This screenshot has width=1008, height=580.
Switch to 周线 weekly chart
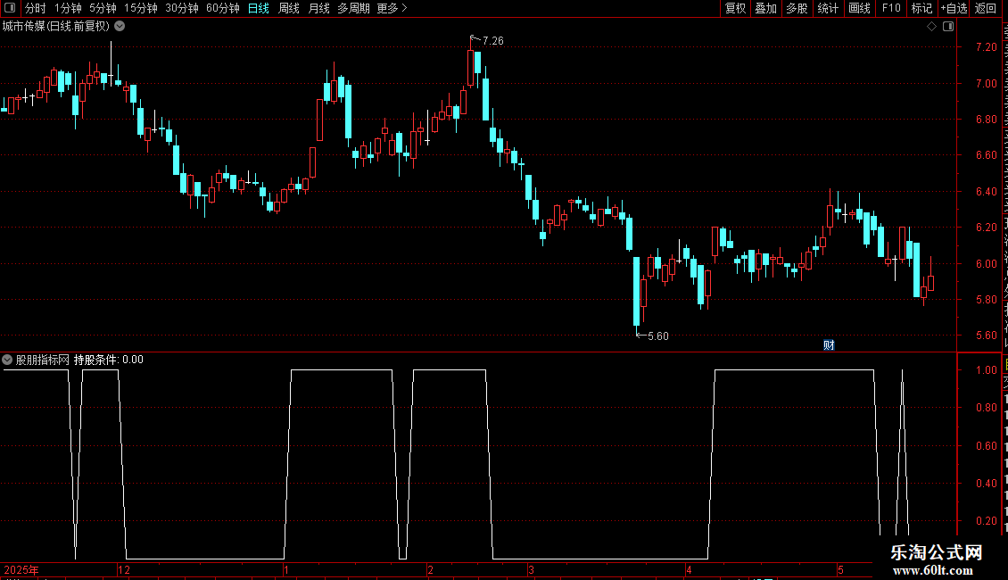(289, 8)
